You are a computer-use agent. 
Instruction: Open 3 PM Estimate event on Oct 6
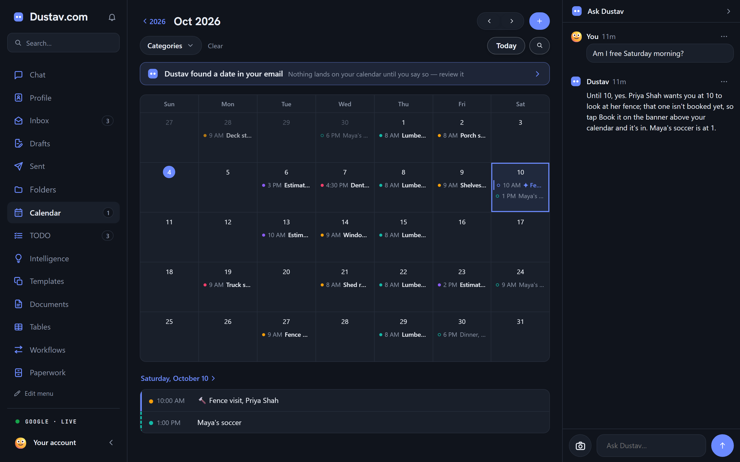click(286, 185)
